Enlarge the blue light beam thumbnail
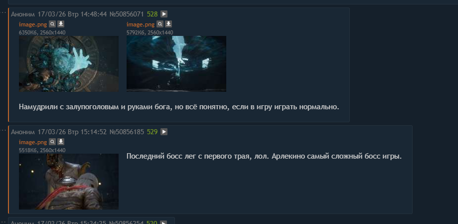This screenshot has width=458, height=224. 176,64
